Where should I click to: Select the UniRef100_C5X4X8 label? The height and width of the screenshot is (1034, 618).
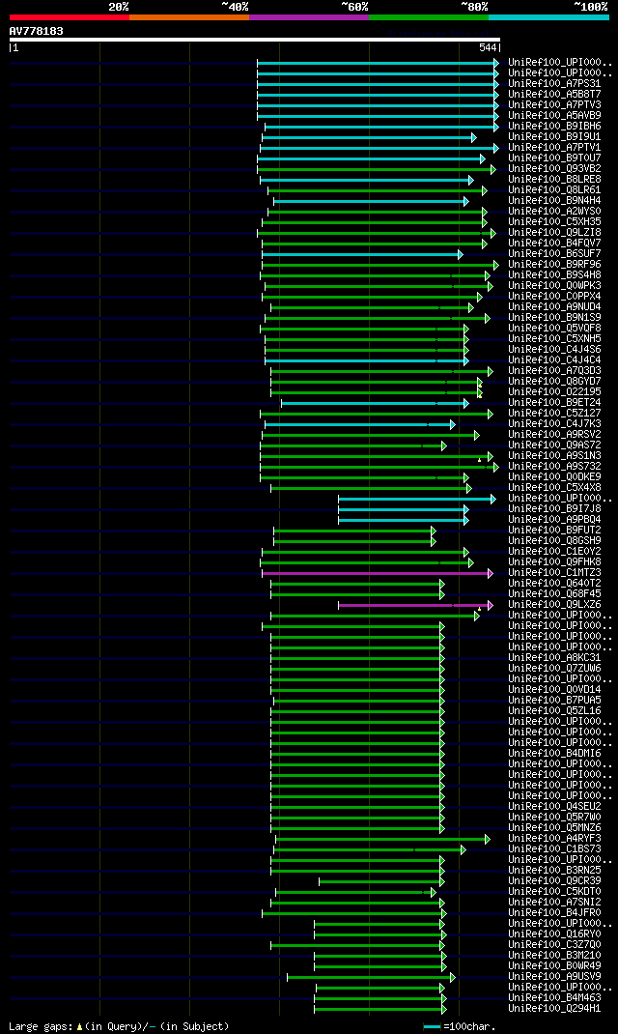[554, 487]
